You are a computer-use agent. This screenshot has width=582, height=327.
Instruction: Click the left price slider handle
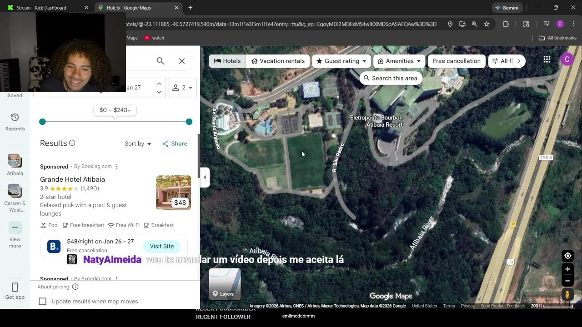pyautogui.click(x=42, y=122)
